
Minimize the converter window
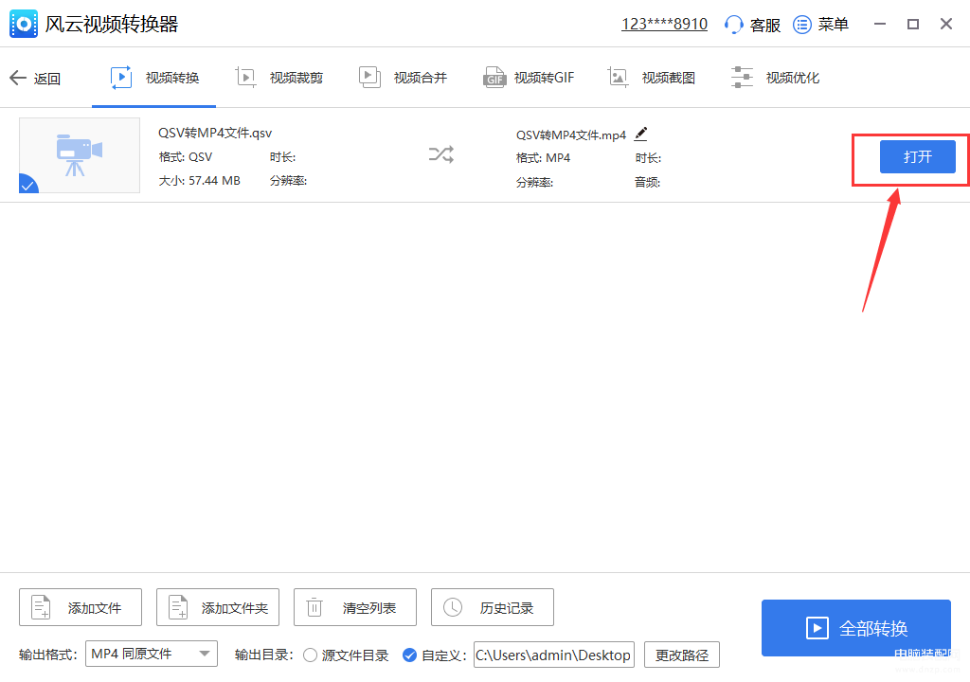[880, 24]
